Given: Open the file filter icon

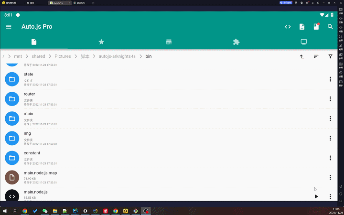Looking at the screenshot, I should coord(330,56).
